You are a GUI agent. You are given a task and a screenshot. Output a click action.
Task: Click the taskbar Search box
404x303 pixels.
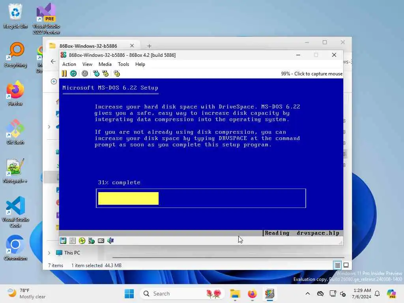pyautogui.click(x=182, y=294)
